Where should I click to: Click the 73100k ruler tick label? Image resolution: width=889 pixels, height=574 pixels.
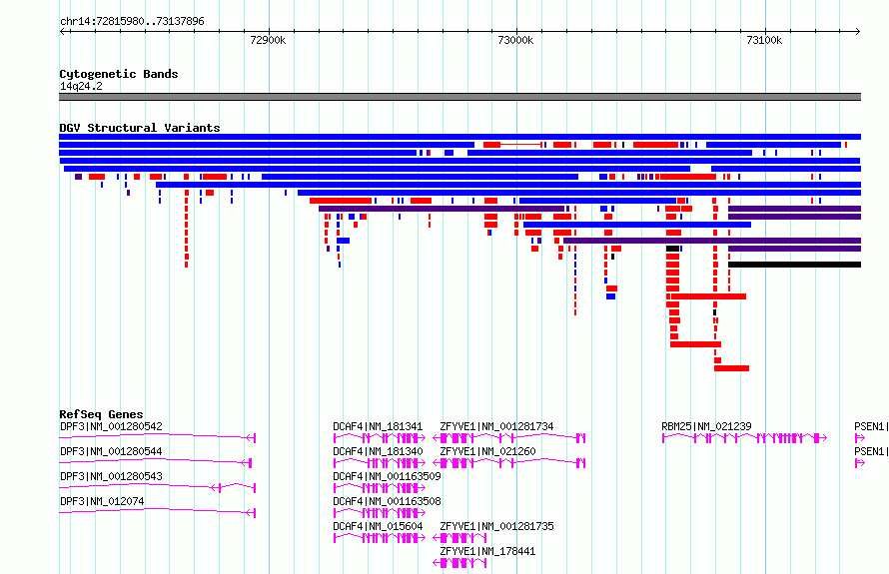click(764, 40)
